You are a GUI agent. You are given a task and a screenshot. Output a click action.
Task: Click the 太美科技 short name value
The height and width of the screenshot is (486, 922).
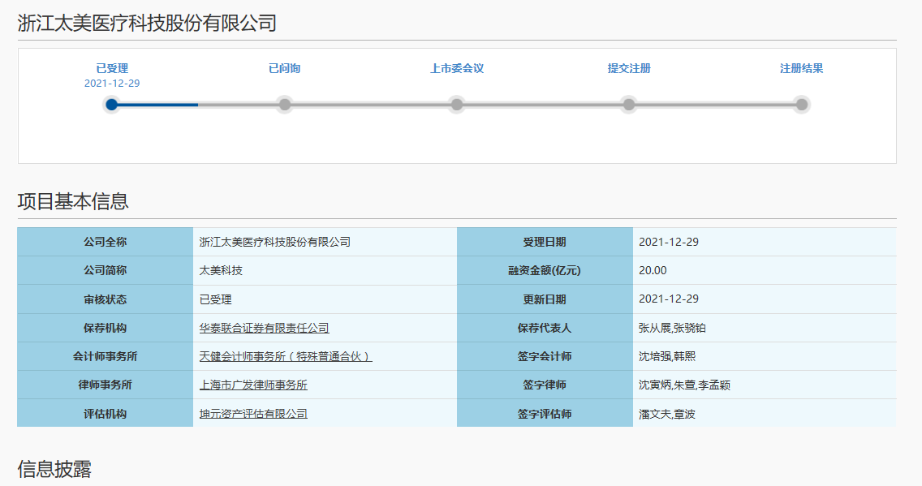click(x=221, y=270)
